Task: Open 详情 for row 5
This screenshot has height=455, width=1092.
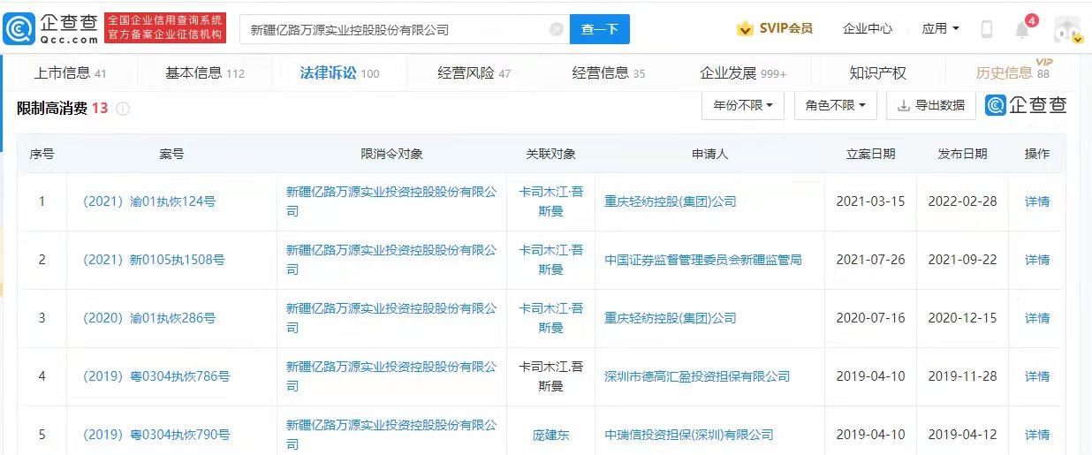Action: click(x=1037, y=435)
